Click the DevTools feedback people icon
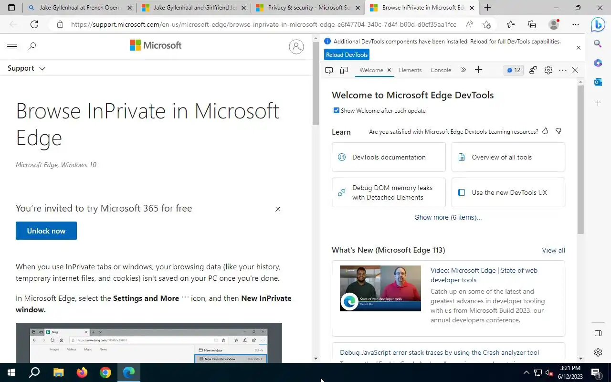The height and width of the screenshot is (382, 611). point(533,70)
